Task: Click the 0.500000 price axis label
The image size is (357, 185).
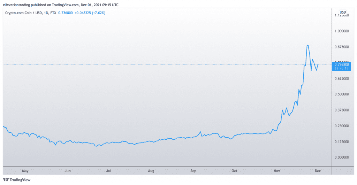Action: [x=342, y=94]
